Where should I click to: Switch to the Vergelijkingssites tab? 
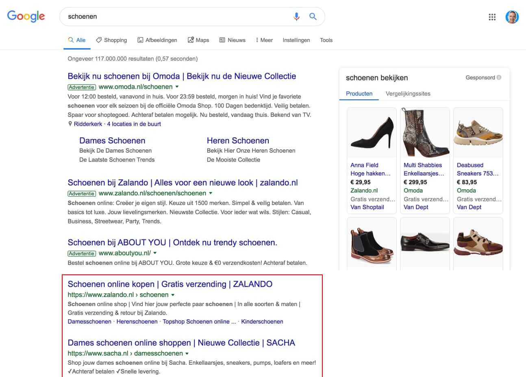tap(408, 94)
